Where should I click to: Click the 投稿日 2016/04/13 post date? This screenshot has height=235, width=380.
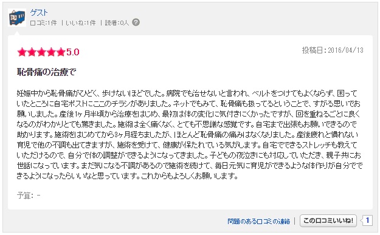(x=333, y=50)
